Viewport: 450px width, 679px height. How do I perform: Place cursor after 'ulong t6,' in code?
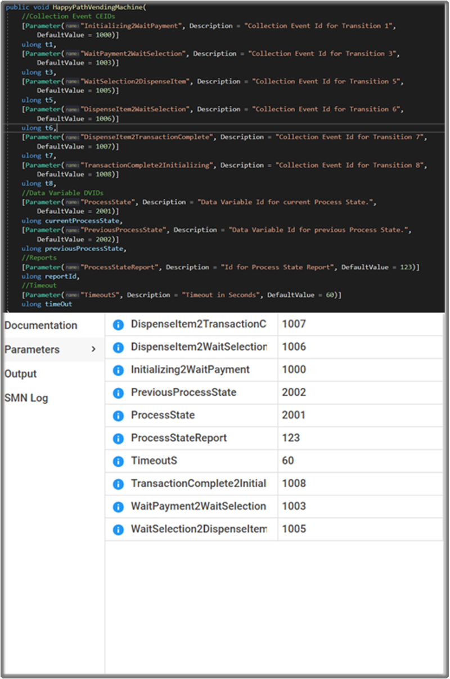(57, 128)
